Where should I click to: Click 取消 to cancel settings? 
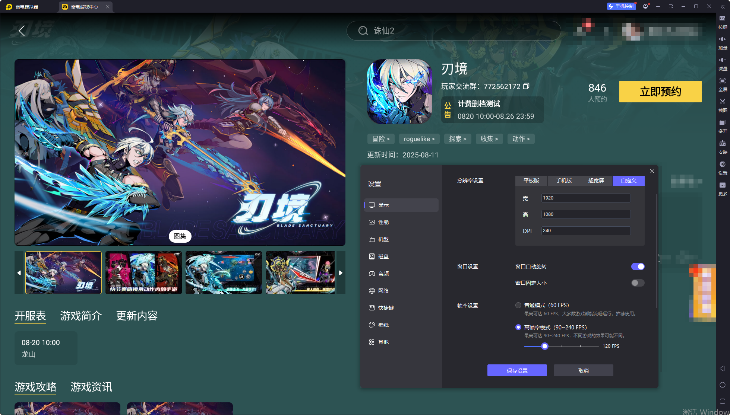pos(584,370)
